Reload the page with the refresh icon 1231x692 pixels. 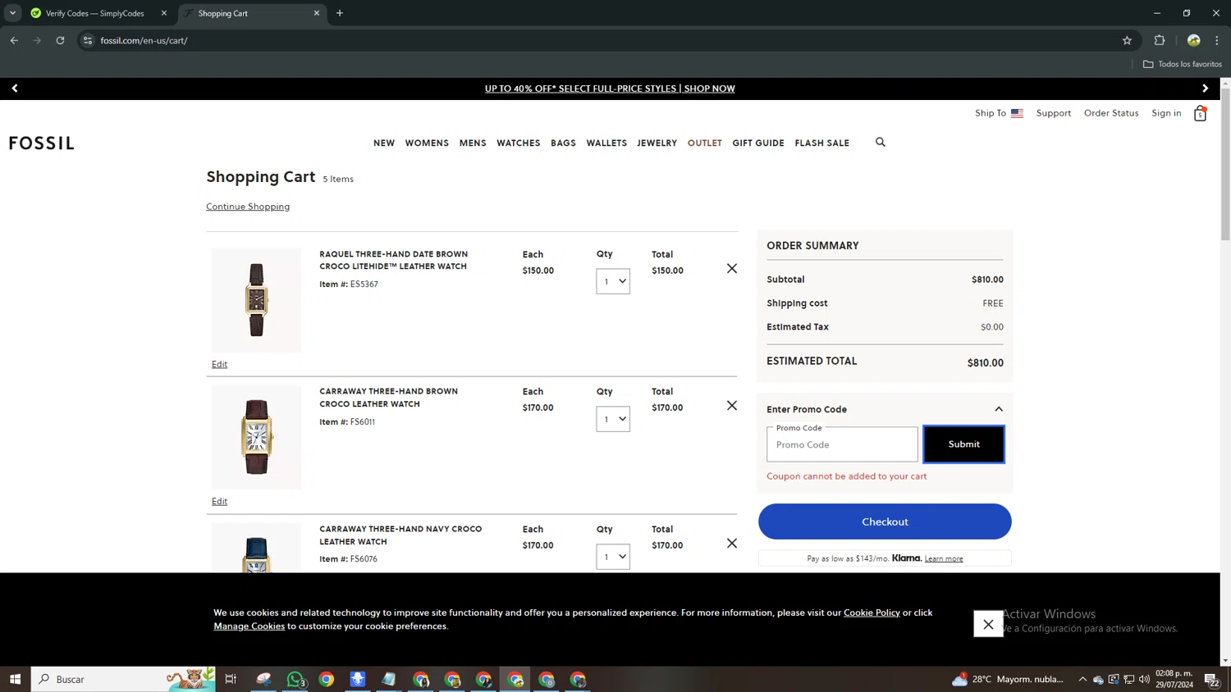coord(60,40)
